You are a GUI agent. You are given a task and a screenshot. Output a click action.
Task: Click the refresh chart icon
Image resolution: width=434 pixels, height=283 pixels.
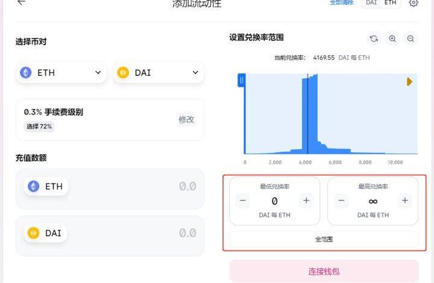(374, 39)
